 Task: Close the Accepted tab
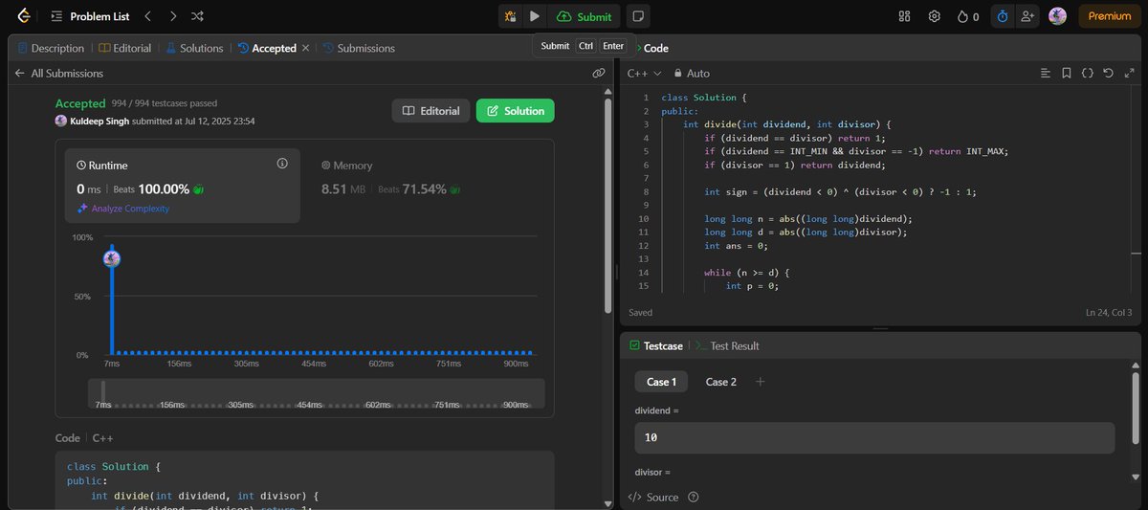[306, 48]
